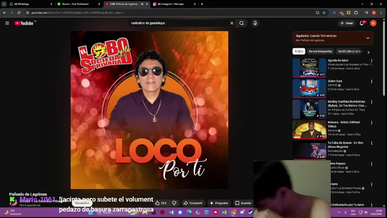Screen dimensions: 387x218
Task: Close the Kick Dashboard tab
Action: point(99,4)
